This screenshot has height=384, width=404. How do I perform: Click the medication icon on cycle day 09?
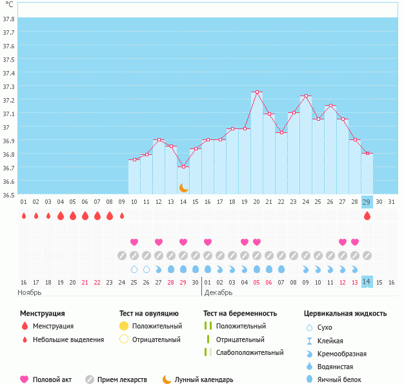pos(122,256)
